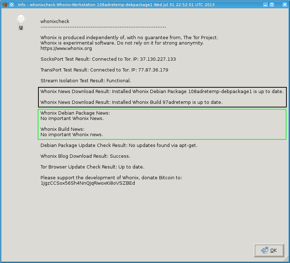The height and width of the screenshot is (263, 290).
Task: Click the Whonix Blog Download Result line
Action: (85, 156)
